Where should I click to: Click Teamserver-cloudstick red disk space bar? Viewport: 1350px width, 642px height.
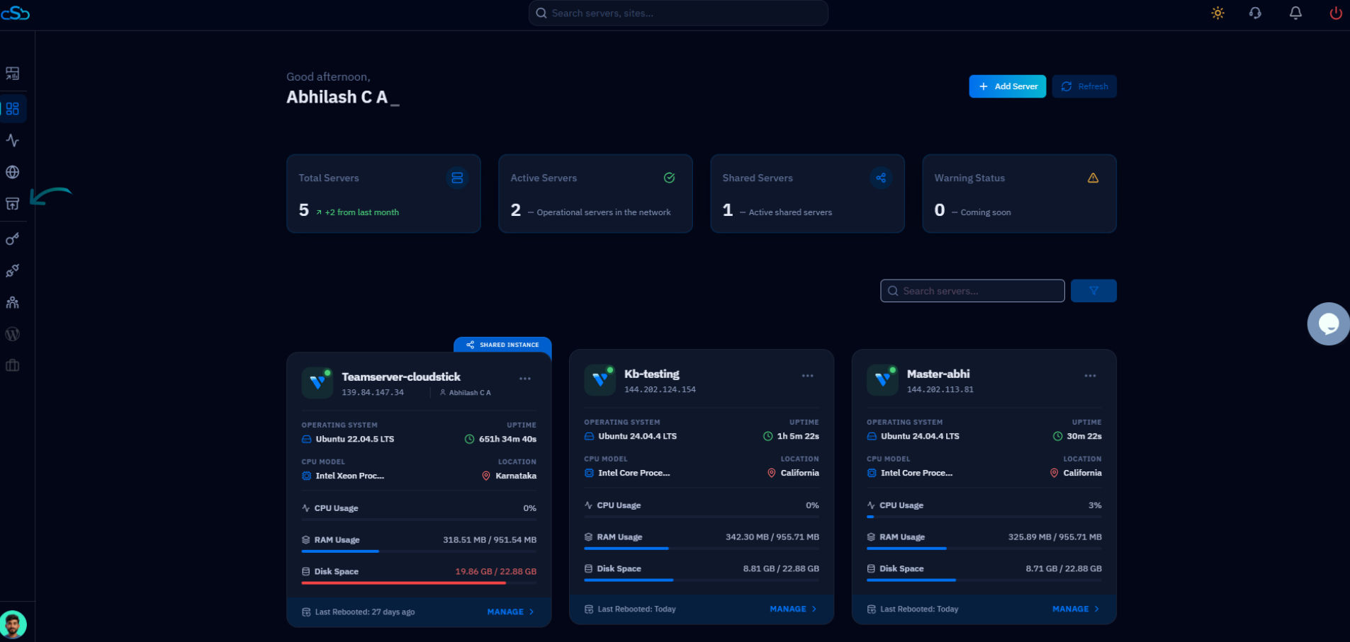419,583
